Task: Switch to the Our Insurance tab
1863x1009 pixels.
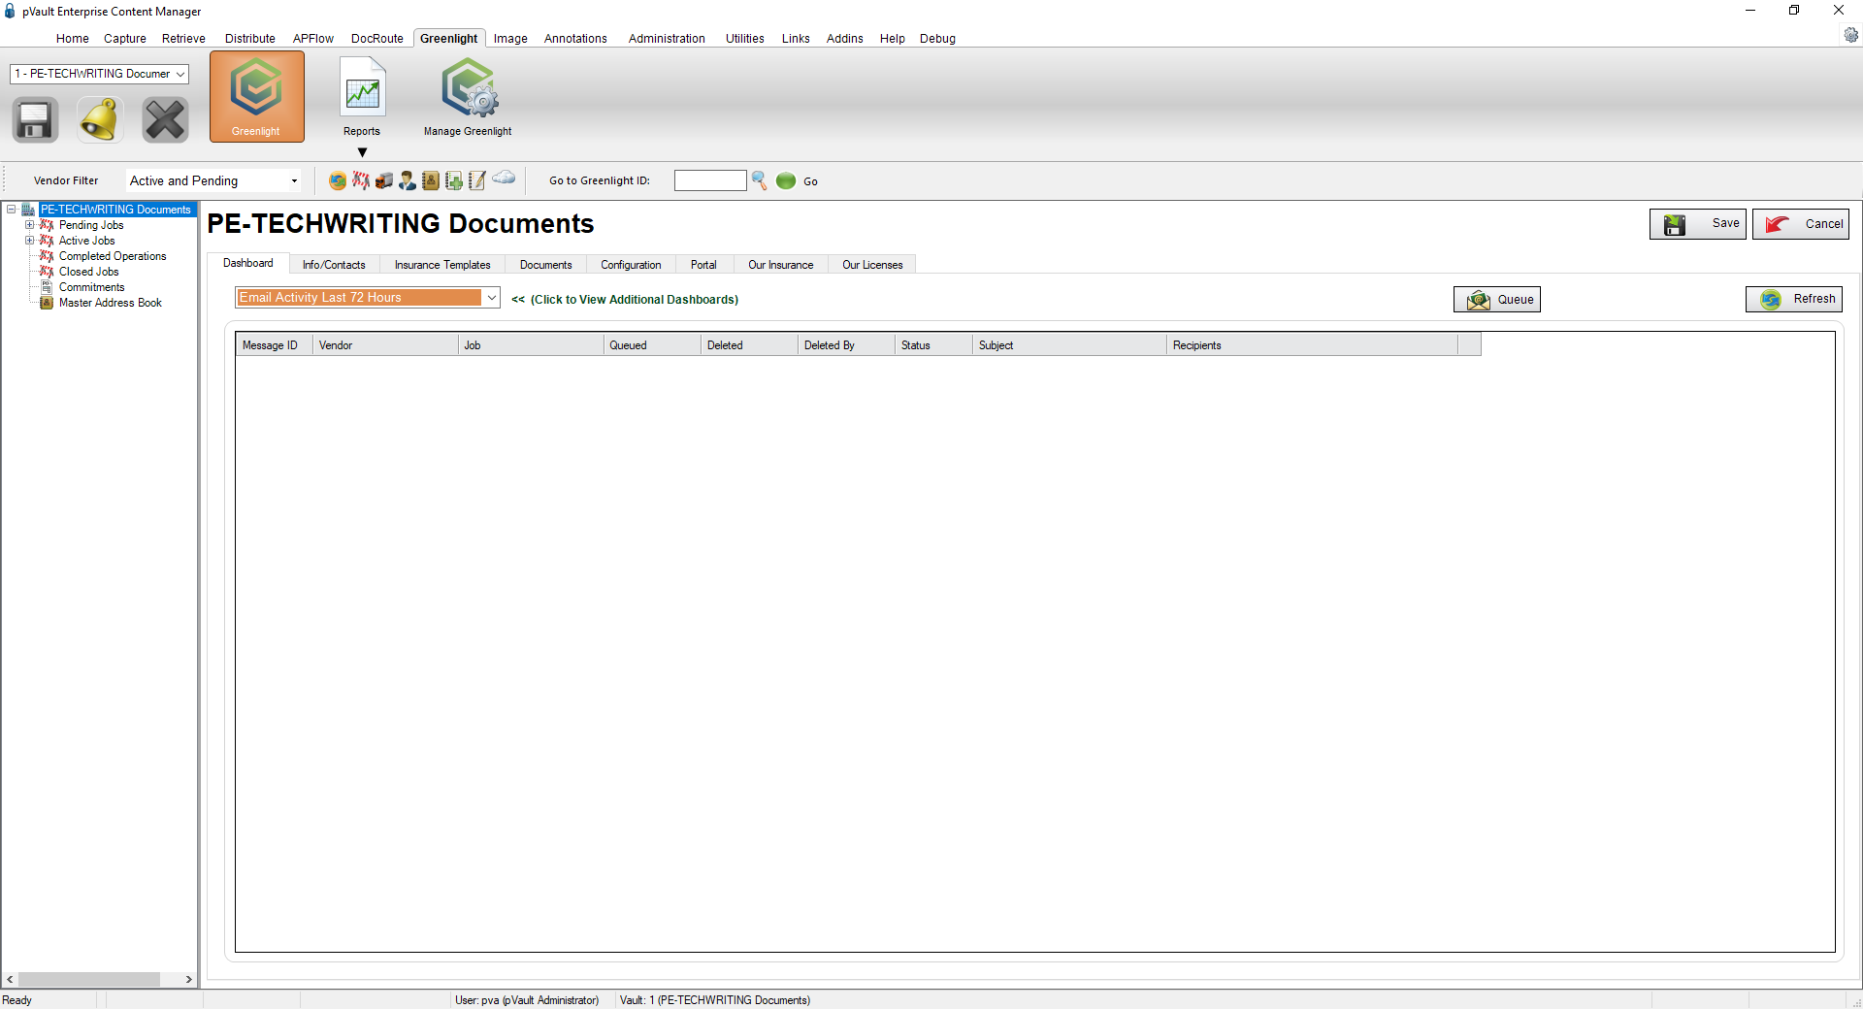Action: [781, 265]
